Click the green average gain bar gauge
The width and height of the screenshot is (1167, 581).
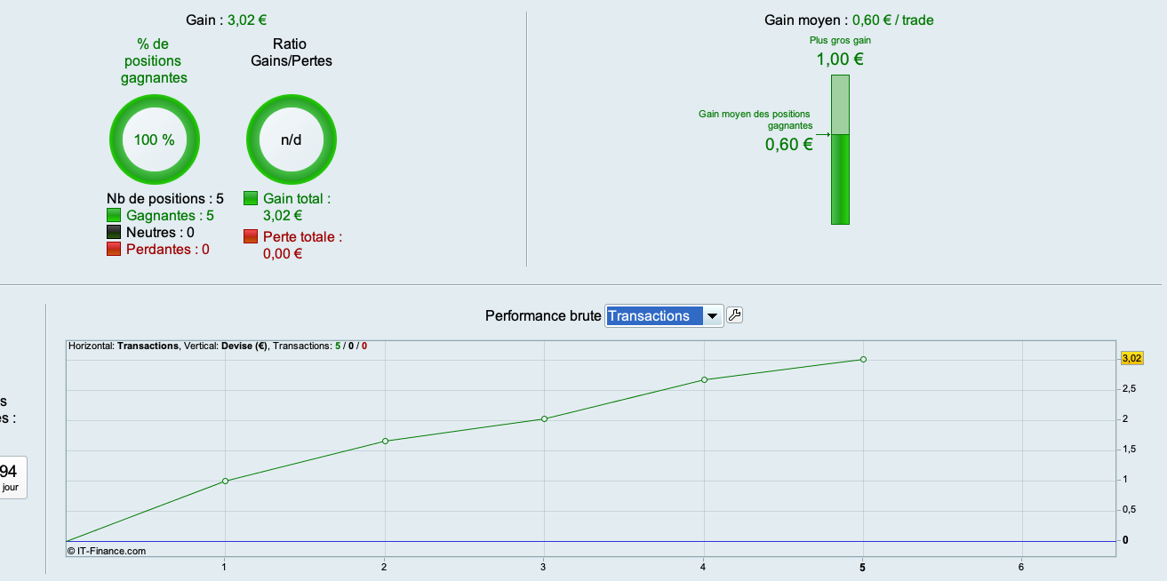click(x=840, y=149)
